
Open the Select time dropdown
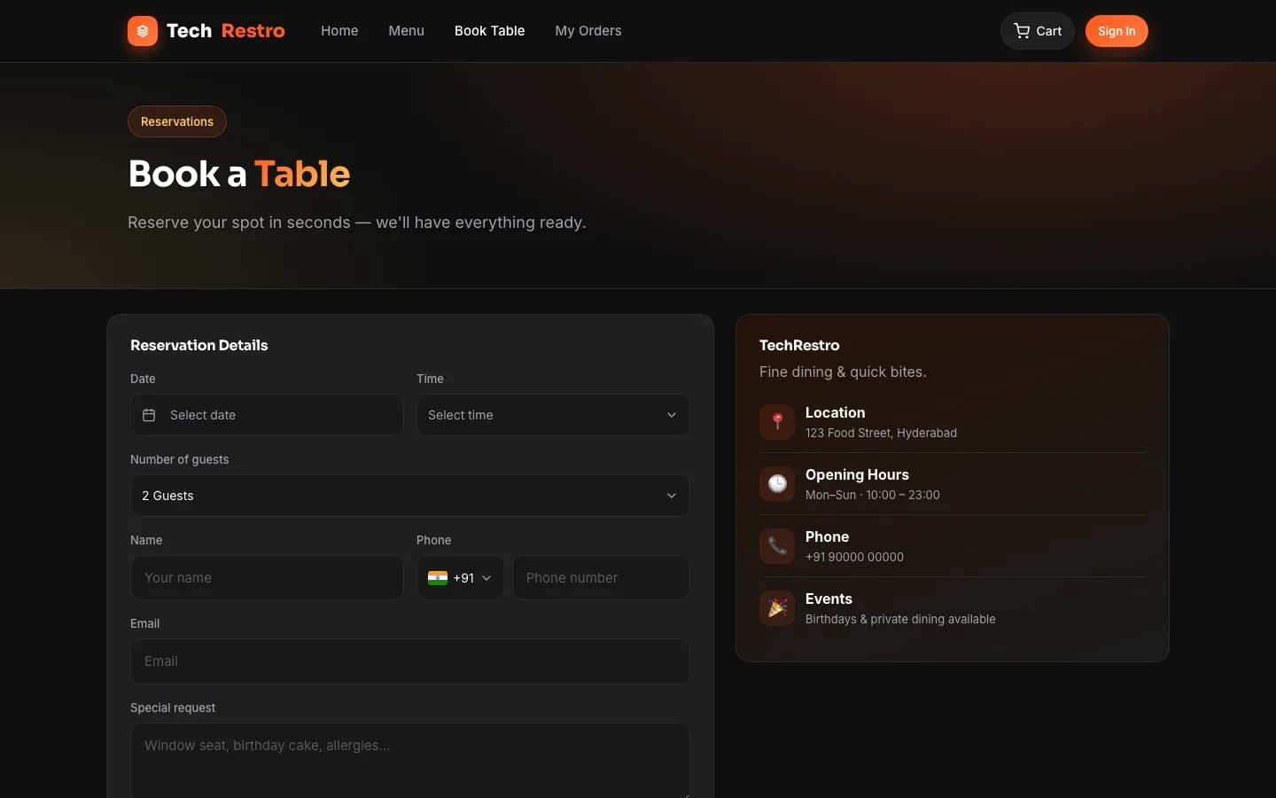[553, 415]
